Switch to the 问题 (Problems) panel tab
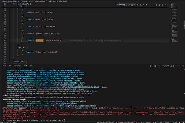Viewport: 185px width, 123px height. (x=4, y=65)
